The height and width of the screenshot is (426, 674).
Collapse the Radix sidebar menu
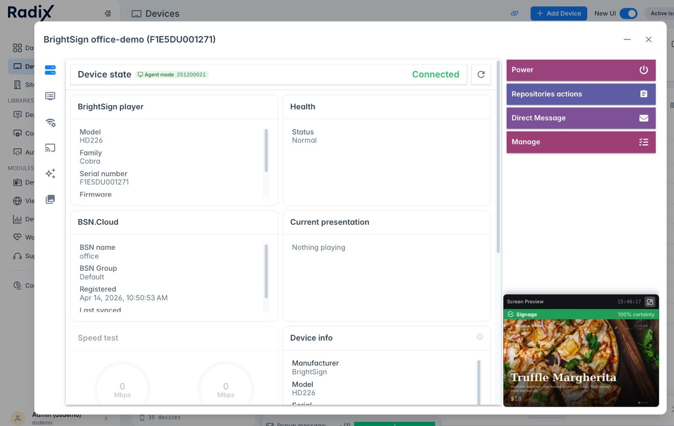(x=108, y=13)
